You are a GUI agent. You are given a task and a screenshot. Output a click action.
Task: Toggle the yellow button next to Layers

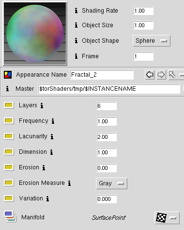[9, 105]
